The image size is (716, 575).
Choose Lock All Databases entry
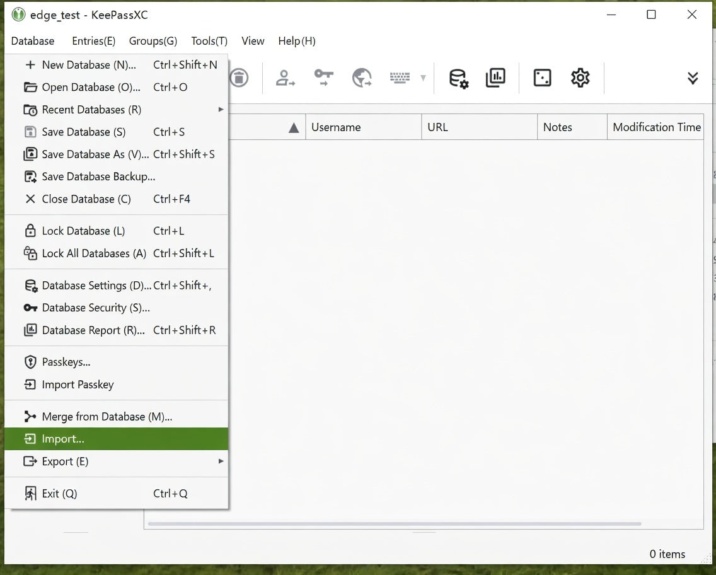[x=117, y=253]
